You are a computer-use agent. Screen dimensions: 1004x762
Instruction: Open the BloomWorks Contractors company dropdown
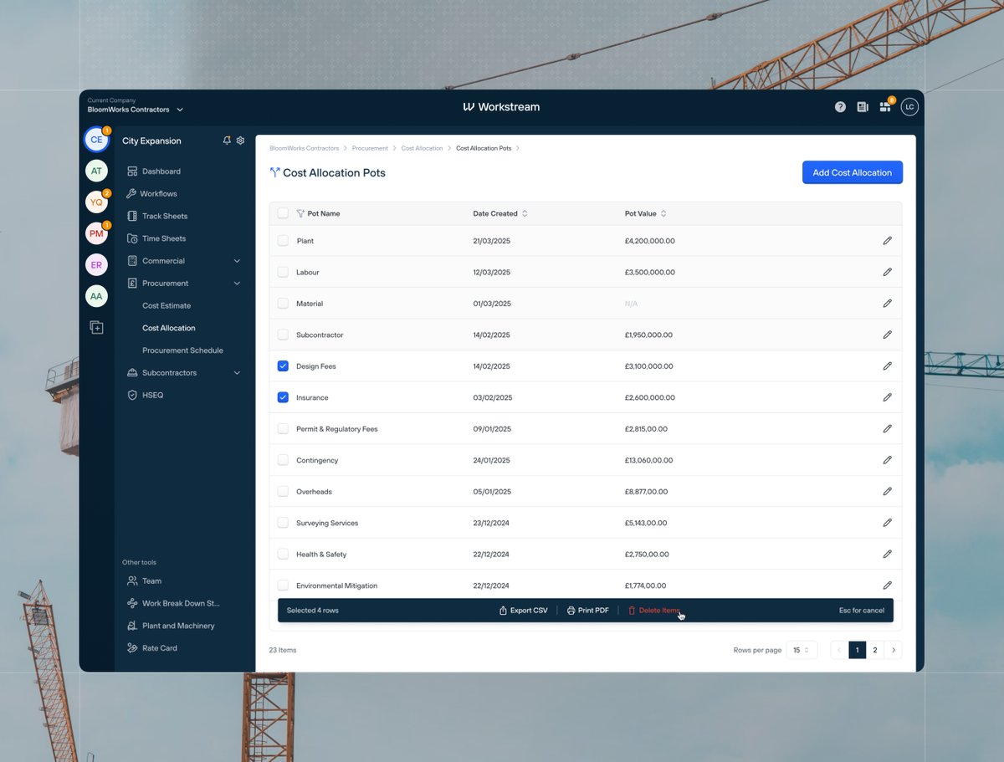(135, 110)
